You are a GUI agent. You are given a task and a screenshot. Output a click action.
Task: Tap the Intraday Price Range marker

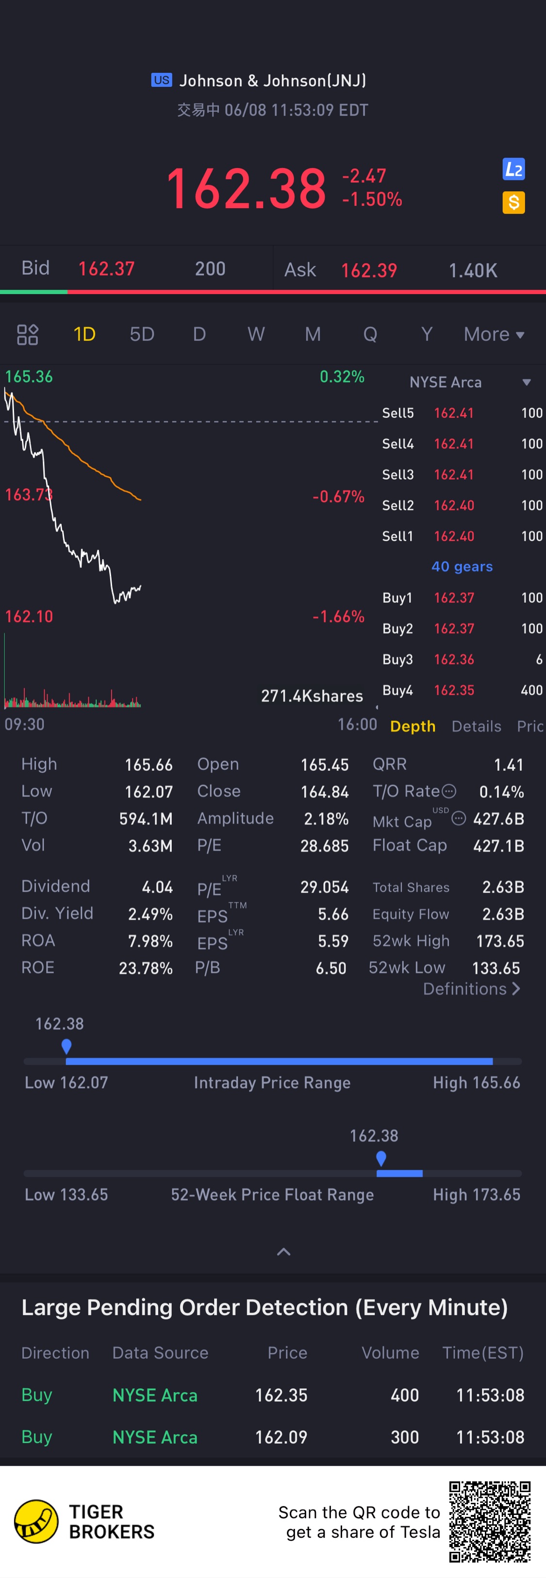pos(66,1046)
